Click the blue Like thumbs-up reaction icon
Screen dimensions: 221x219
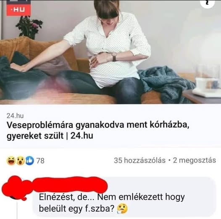click(x=30, y=161)
